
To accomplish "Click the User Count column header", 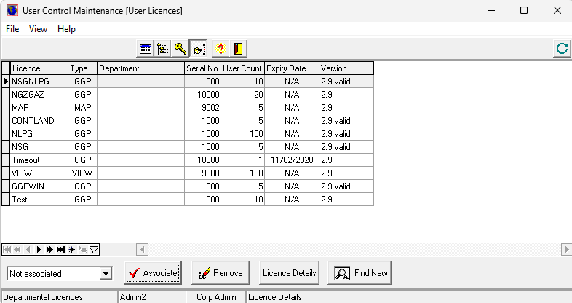I will [242, 68].
